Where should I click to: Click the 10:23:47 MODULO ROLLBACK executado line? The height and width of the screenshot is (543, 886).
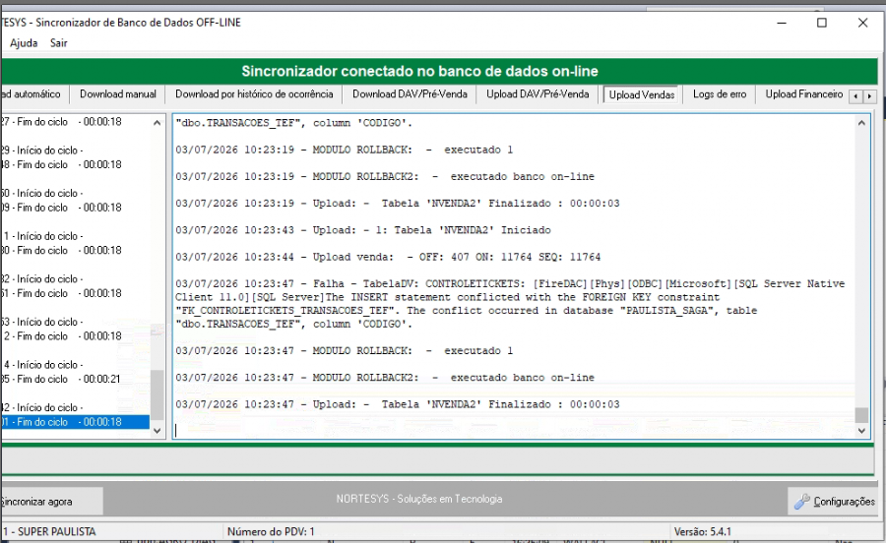tap(344, 350)
